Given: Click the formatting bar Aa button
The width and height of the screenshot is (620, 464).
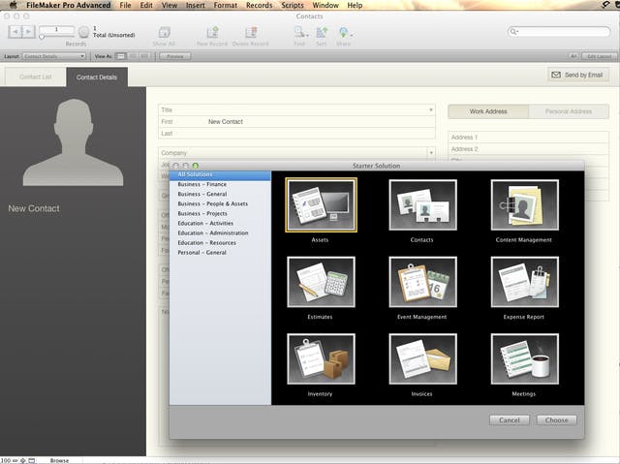Looking at the screenshot, I should coord(573,56).
